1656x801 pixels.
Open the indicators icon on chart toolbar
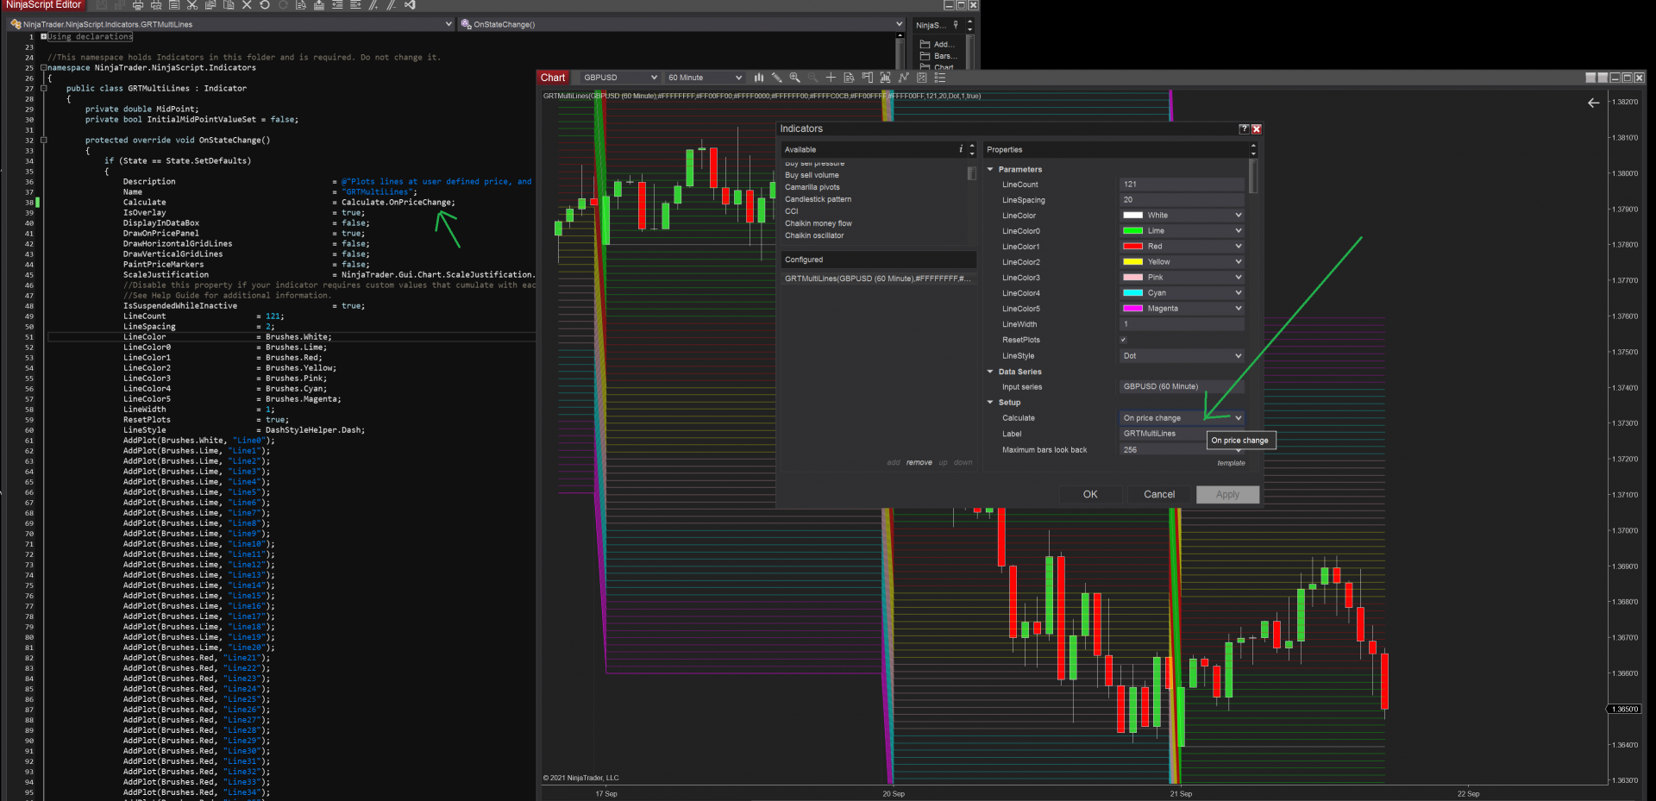(x=904, y=78)
